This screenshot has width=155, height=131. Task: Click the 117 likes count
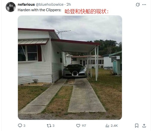click(x=84, y=126)
